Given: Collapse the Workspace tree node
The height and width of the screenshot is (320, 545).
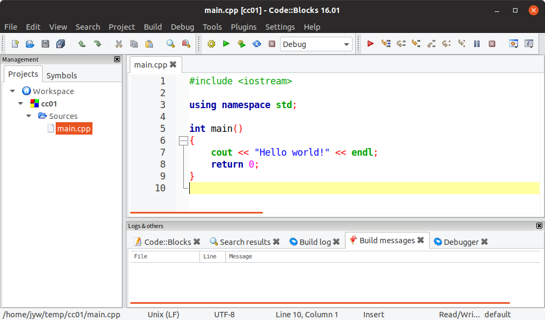Looking at the screenshot, I should tap(12, 91).
